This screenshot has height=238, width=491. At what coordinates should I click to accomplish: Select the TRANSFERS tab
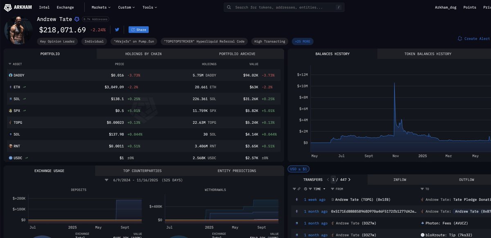point(313,180)
